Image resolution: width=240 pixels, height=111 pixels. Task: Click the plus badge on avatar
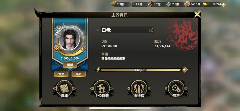[x=83, y=49]
